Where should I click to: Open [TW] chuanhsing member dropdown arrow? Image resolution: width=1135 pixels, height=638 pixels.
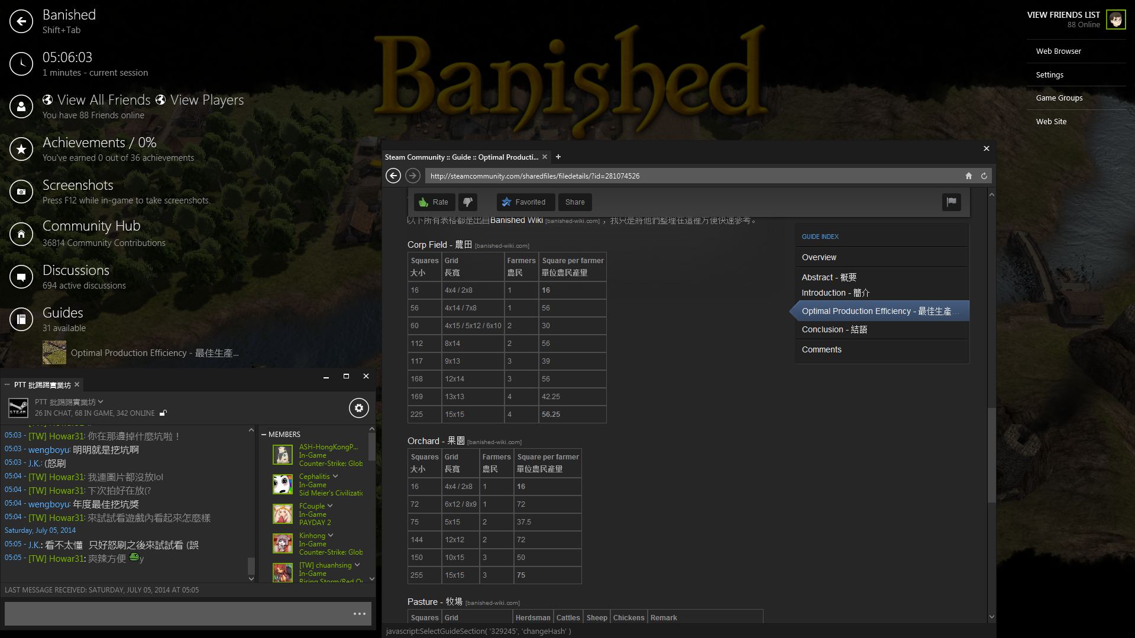(x=357, y=565)
